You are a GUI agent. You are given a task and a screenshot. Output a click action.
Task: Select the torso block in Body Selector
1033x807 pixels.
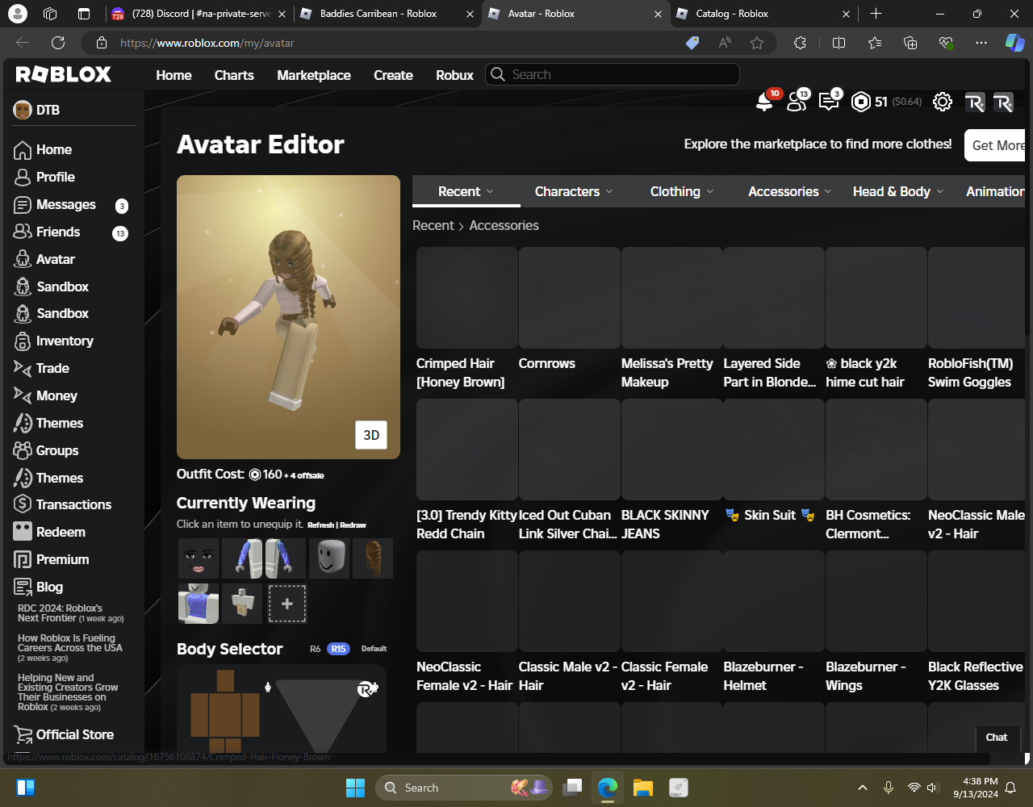(225, 716)
